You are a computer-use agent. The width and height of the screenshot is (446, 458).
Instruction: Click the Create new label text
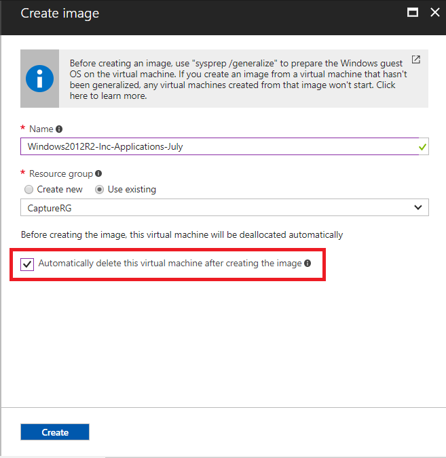60,189
